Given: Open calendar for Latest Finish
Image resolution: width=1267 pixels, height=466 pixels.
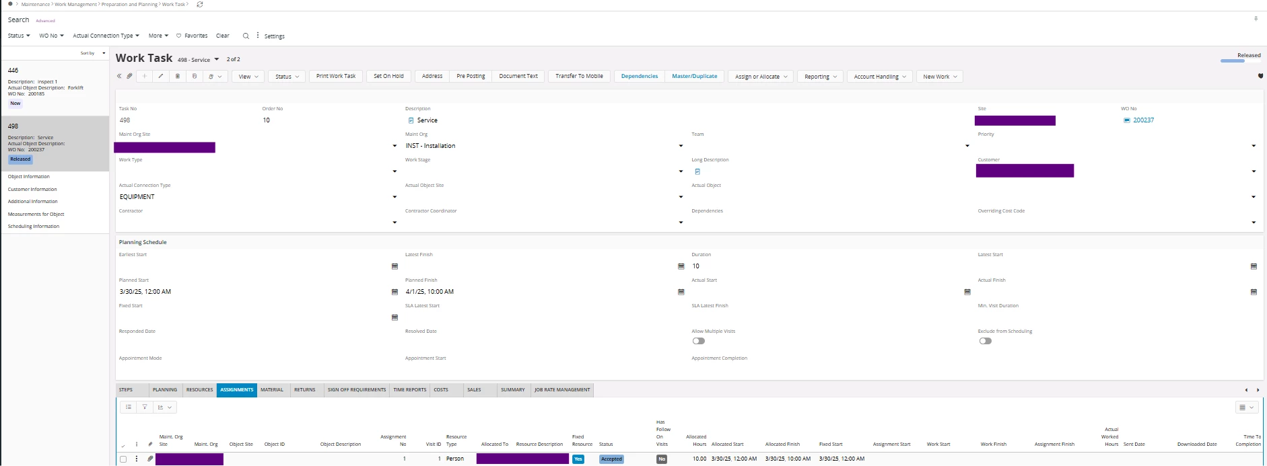Looking at the screenshot, I should [x=681, y=266].
